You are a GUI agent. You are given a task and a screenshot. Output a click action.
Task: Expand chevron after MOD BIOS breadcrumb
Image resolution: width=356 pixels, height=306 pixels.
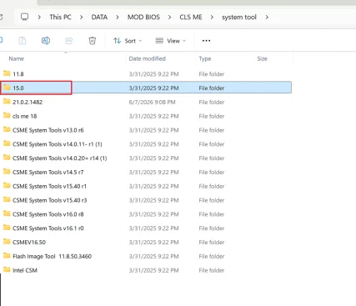point(169,18)
